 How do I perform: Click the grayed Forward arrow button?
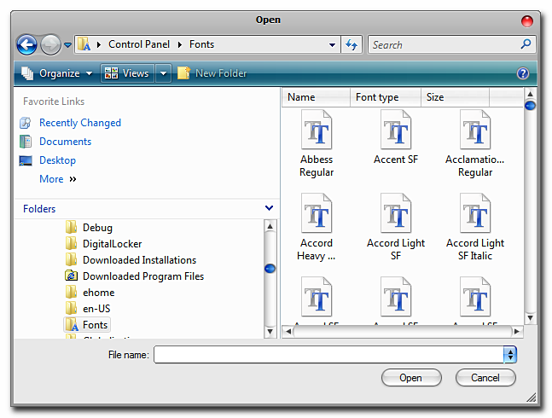click(x=50, y=44)
